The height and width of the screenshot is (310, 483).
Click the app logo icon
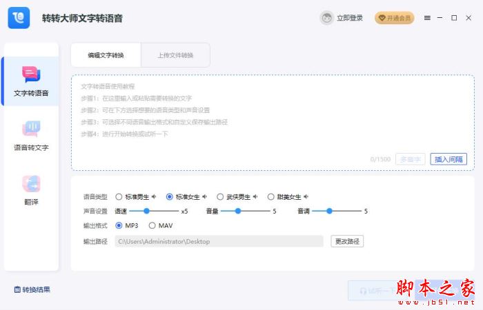point(19,18)
